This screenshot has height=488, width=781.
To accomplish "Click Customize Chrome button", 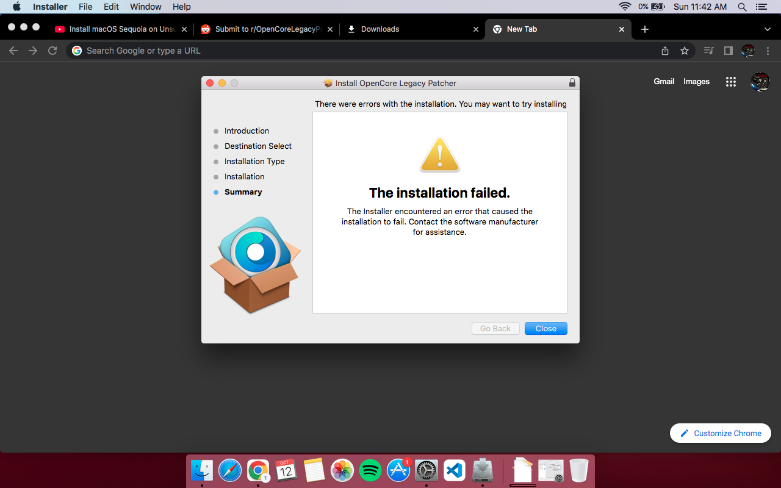I will click(x=721, y=433).
